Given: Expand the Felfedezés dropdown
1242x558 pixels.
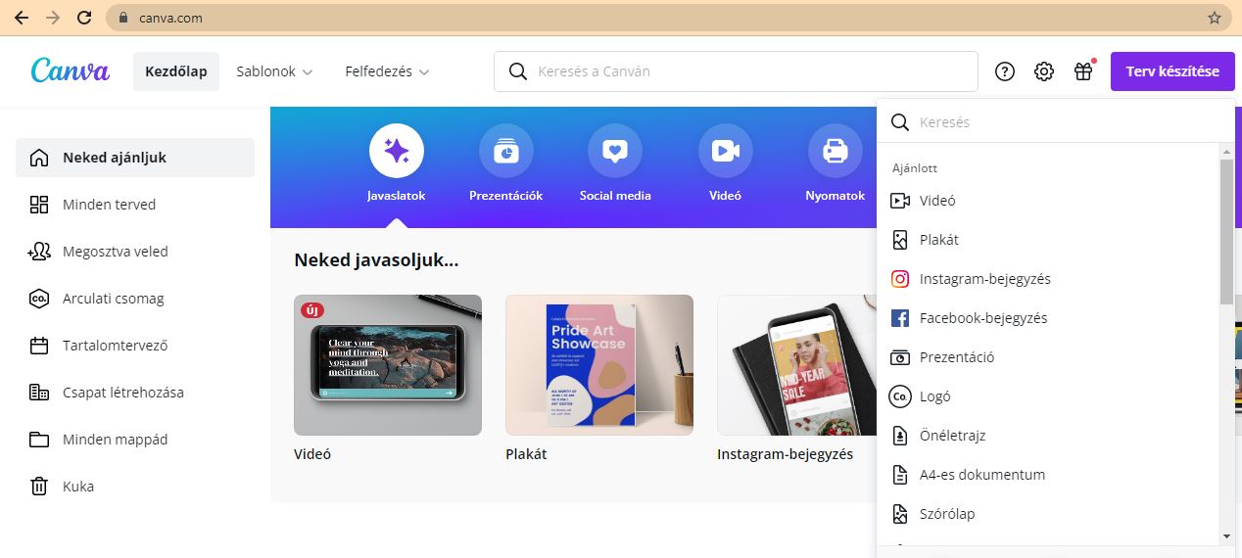Looking at the screenshot, I should [x=387, y=71].
